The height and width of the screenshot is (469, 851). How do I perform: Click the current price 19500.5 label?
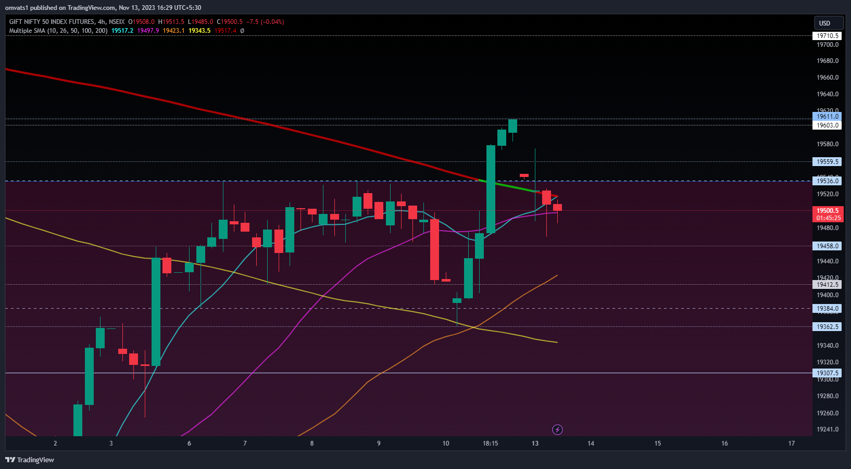(x=828, y=211)
